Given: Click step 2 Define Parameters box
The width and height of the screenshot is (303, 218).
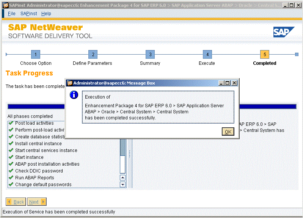Looking at the screenshot, I should coord(93,55).
